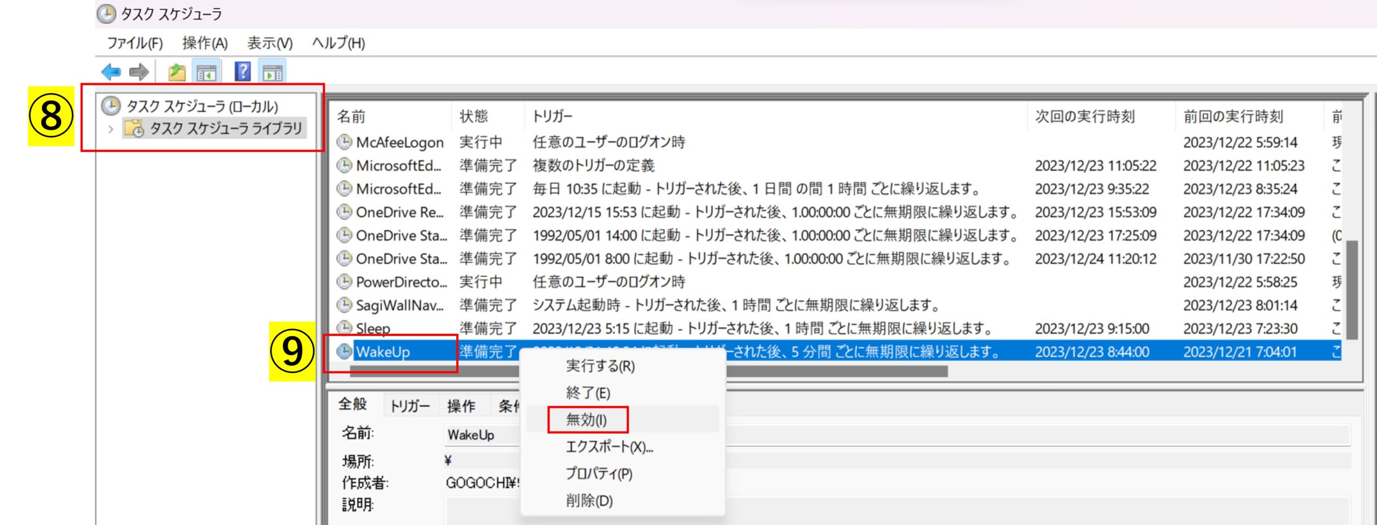The height and width of the screenshot is (525, 1377).
Task: Choose 終了(E) from the context menu
Action: coord(588,393)
